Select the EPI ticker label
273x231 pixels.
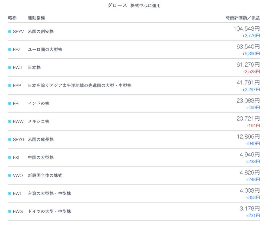pyautogui.click(x=16, y=103)
